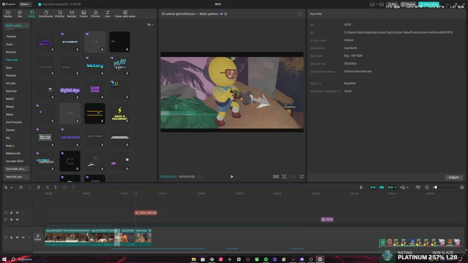468x263 pixels.
Task: Open the template filter dropdown
Action: click(150, 25)
